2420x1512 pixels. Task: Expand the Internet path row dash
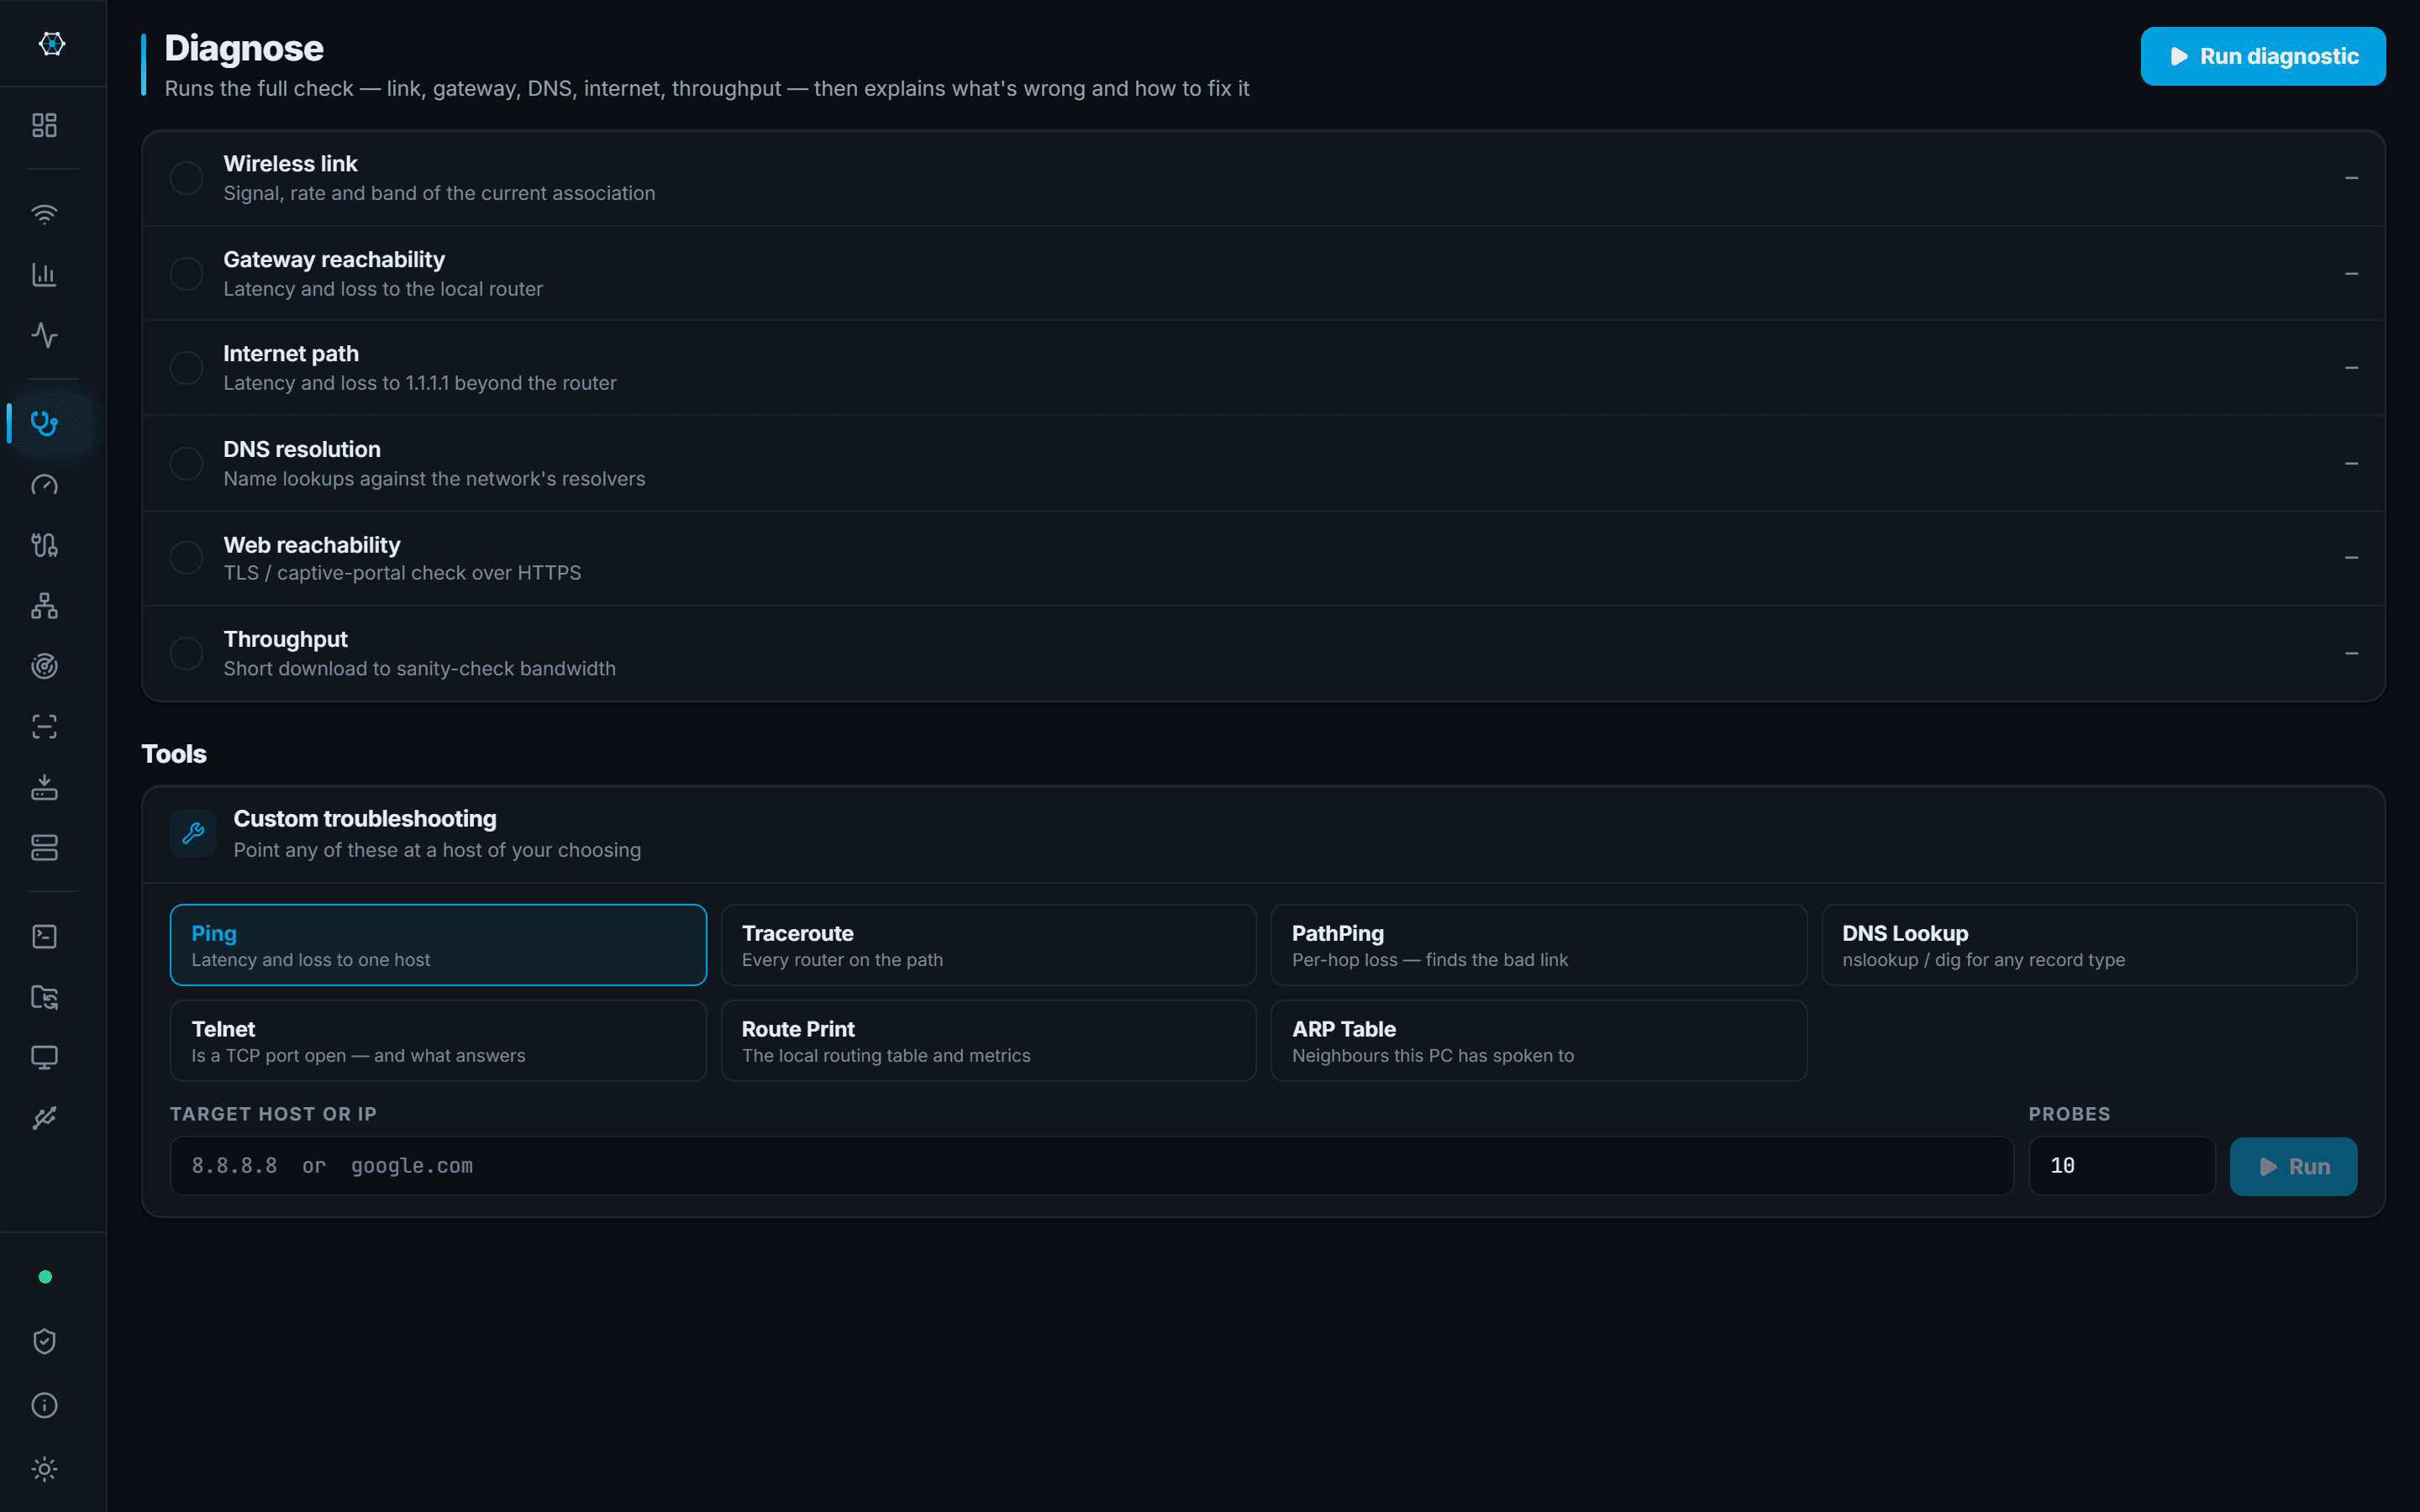[x=2351, y=368]
